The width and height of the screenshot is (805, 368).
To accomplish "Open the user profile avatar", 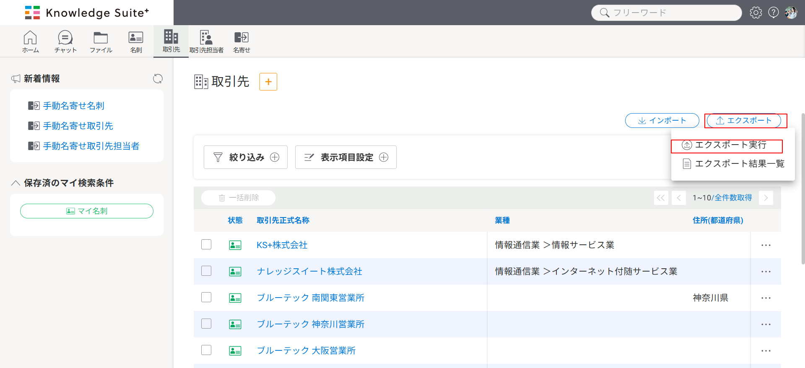I will click(x=791, y=13).
